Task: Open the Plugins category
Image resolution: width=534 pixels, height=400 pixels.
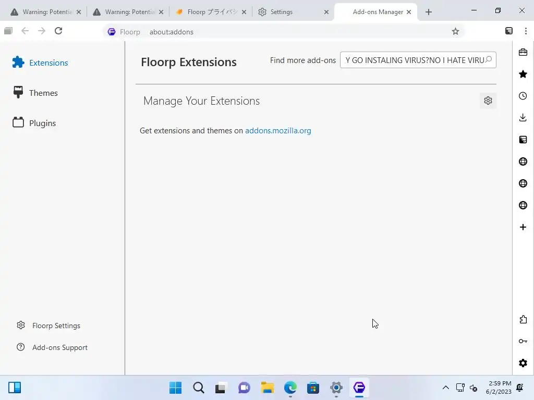Action: 34,123
